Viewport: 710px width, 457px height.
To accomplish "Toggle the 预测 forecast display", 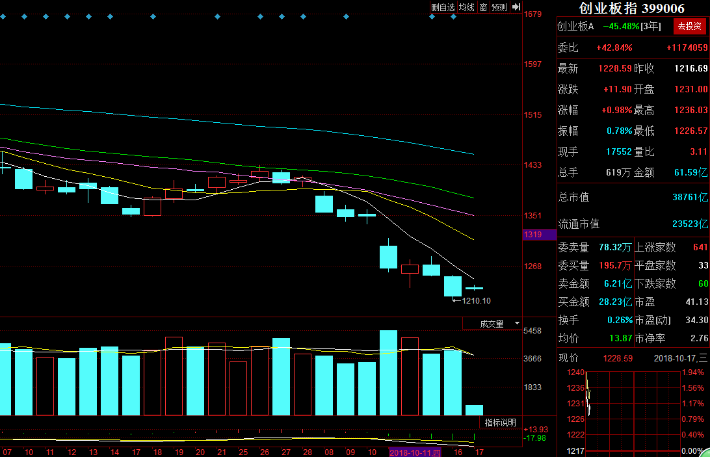I will pyautogui.click(x=499, y=7).
